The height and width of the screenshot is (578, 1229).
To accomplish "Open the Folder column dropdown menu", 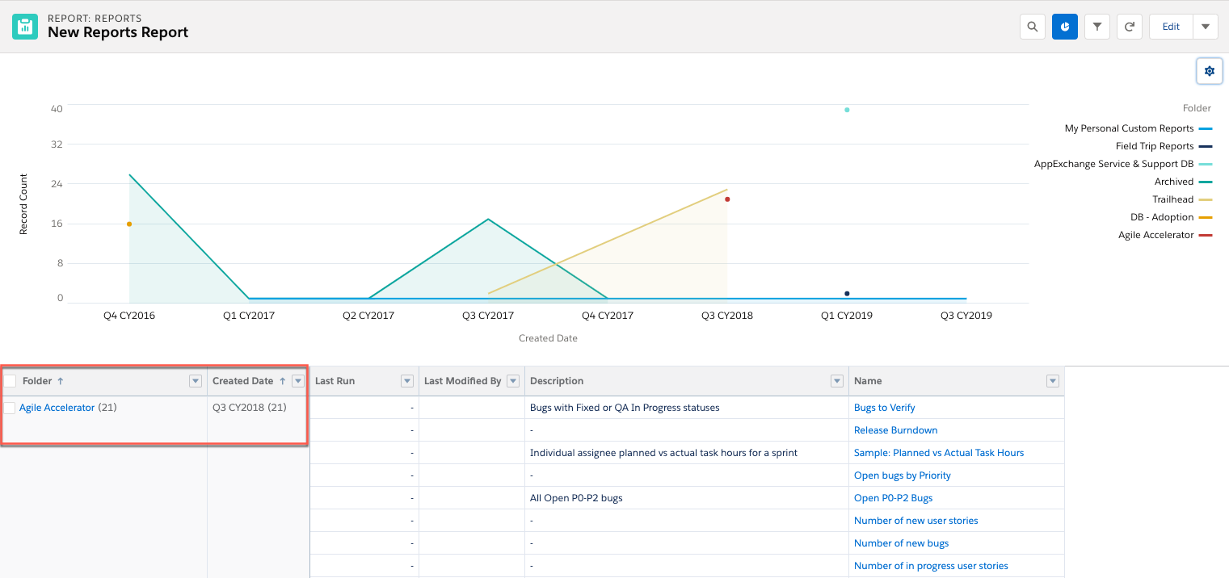I will (x=195, y=381).
